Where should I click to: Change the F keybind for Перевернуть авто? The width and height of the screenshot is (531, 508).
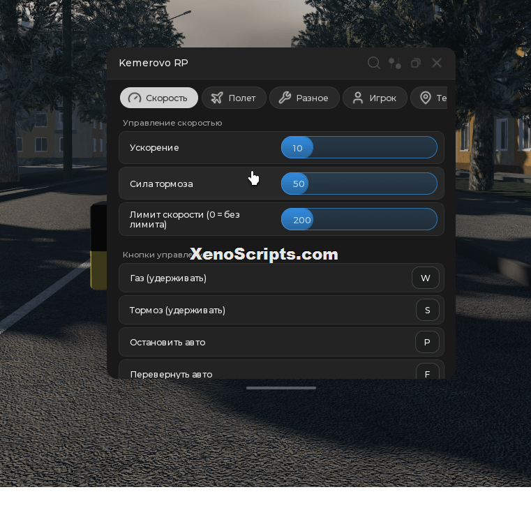click(x=427, y=371)
